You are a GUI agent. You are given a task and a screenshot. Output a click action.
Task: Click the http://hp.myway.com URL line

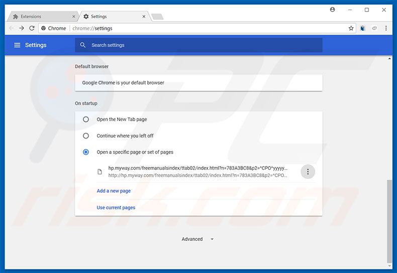(x=197, y=176)
